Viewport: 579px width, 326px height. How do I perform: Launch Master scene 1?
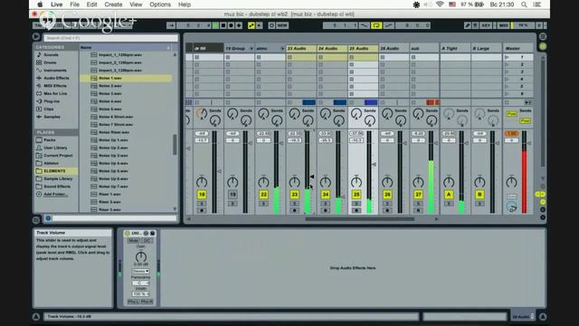tap(507, 57)
